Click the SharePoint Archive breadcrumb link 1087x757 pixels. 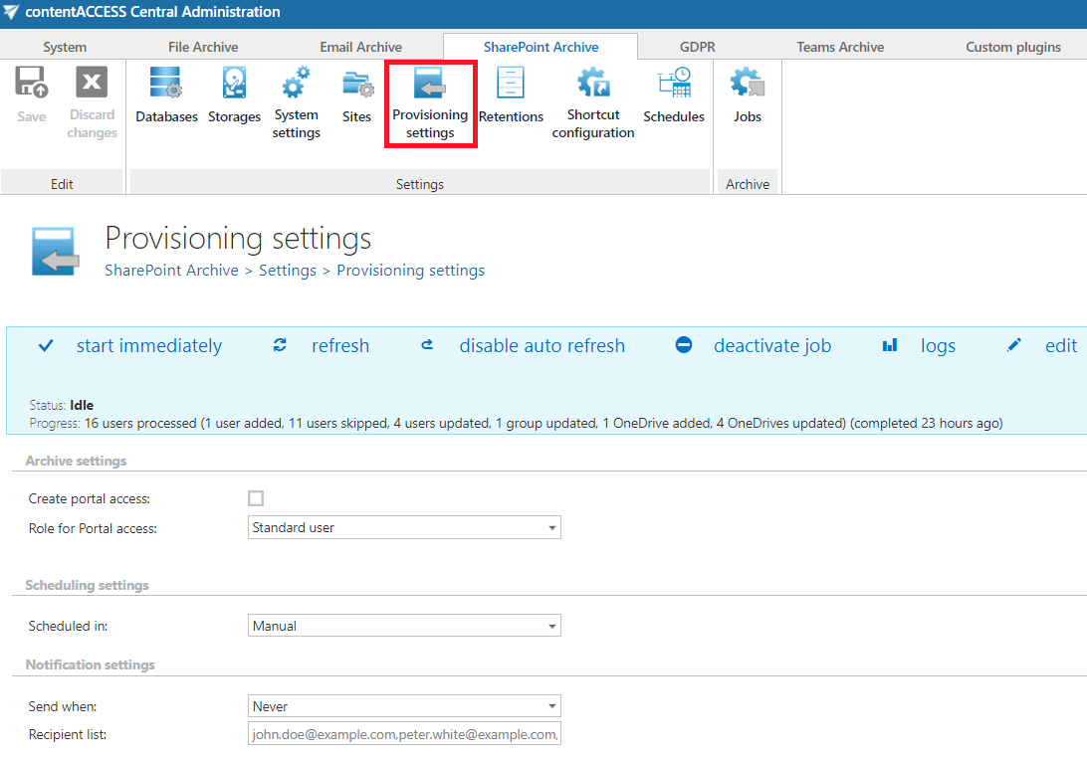171,271
